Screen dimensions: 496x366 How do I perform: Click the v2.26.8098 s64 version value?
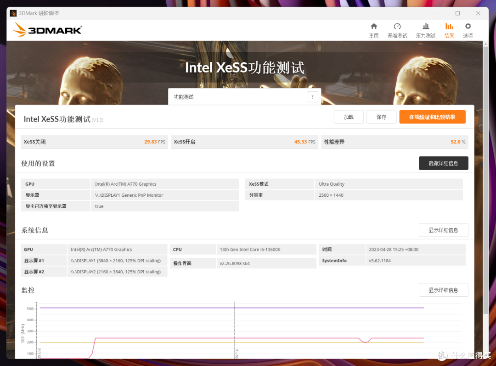(x=234, y=263)
